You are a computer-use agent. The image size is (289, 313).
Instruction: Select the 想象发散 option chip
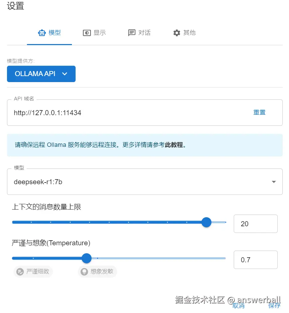pos(97,272)
